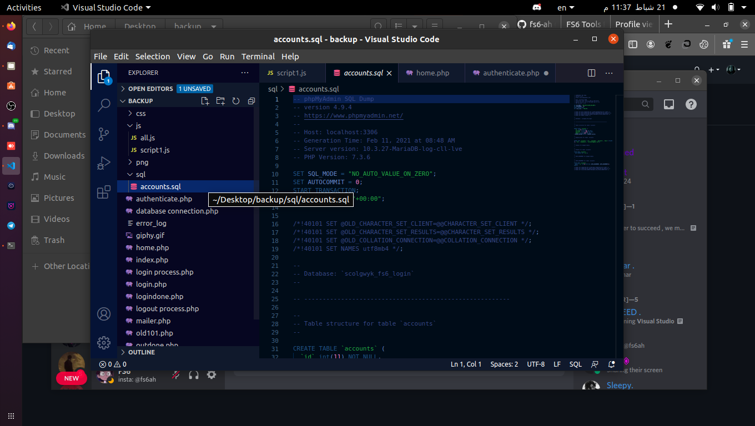
Task: Expand the OUTLINE section
Action: point(141,352)
